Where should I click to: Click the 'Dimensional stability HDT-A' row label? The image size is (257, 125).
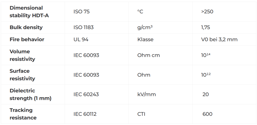pos(29,12)
